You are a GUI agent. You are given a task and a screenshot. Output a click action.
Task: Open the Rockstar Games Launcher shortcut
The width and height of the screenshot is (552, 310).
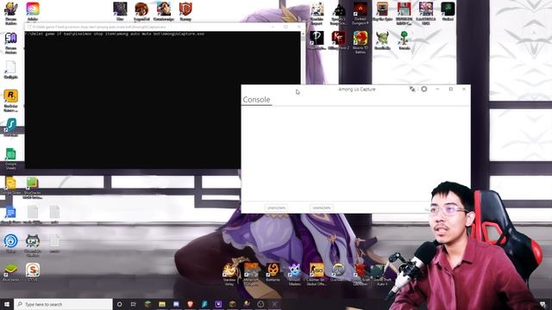pyautogui.click(x=11, y=101)
